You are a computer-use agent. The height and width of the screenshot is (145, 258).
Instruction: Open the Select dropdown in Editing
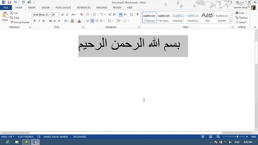point(241,22)
